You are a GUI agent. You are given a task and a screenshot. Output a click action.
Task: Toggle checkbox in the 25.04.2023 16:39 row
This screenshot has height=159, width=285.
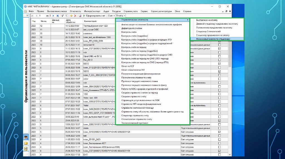[220, 151]
